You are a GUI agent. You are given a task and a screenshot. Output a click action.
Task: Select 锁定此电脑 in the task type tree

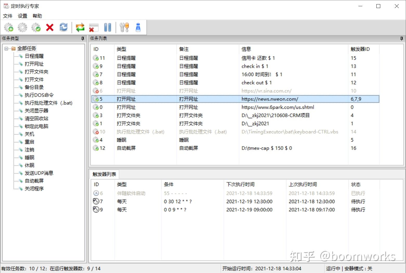pyautogui.click(x=36, y=126)
